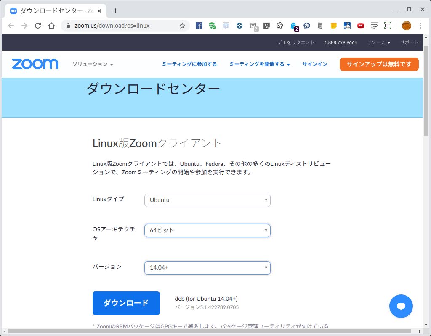Viewport: 431px width, 336px height.
Task: View site security lock info
Action: point(68,26)
